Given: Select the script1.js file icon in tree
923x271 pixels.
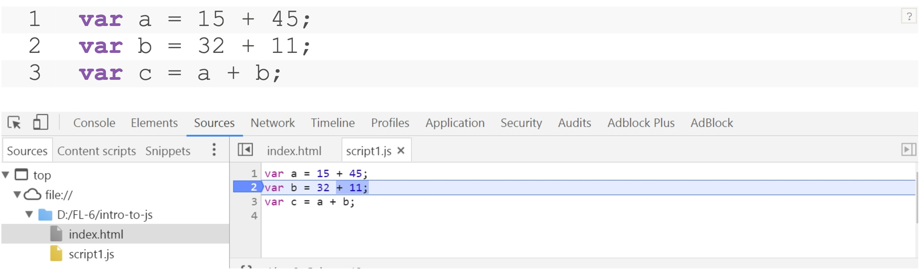Looking at the screenshot, I should tap(56, 254).
